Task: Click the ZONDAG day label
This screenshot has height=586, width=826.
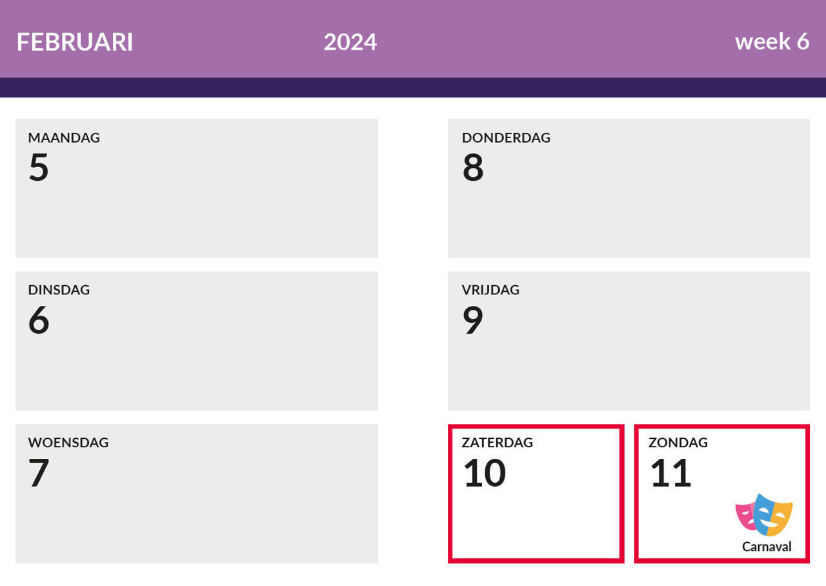Action: coord(678,443)
